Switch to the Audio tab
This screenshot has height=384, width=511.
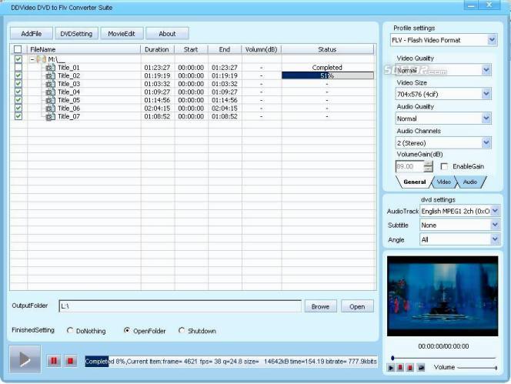point(470,182)
